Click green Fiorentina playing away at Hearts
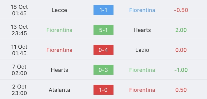The width and height of the screenshot is (207, 99). tap(142, 70)
